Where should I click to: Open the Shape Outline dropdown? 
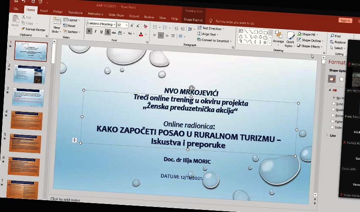[x=310, y=40]
